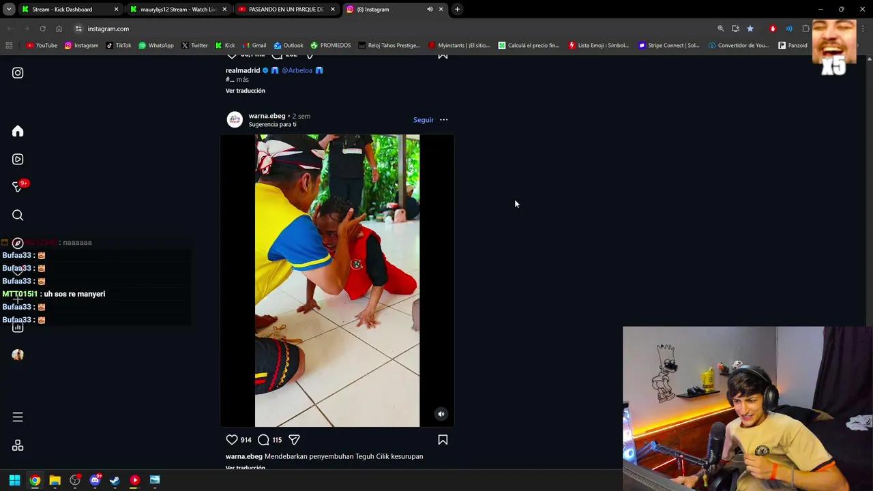Image resolution: width=873 pixels, height=491 pixels.
Task: Save the post with the bookmark icon
Action: [443, 439]
